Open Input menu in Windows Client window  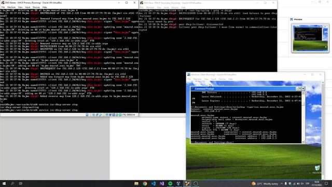(x=213, y=79)
